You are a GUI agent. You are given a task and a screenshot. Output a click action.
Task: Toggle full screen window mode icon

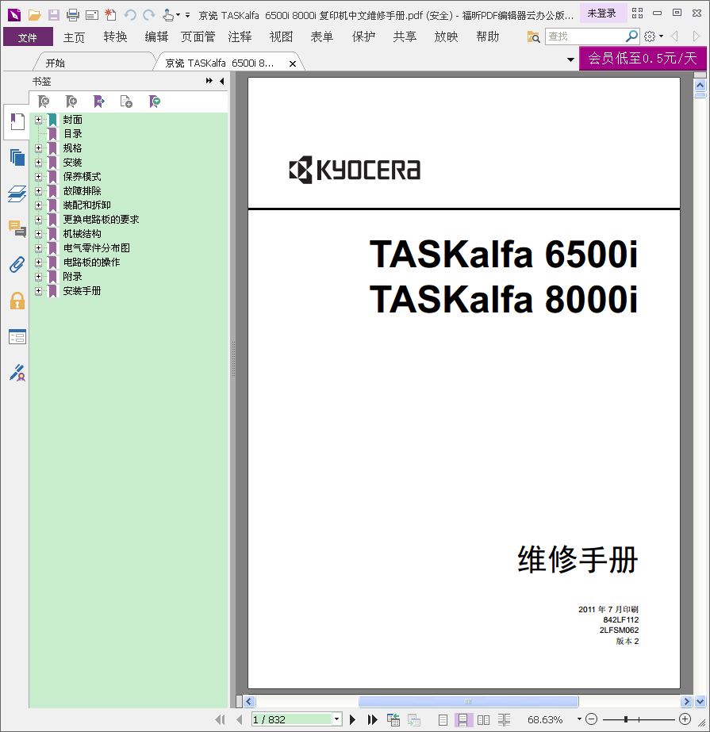coord(638,13)
